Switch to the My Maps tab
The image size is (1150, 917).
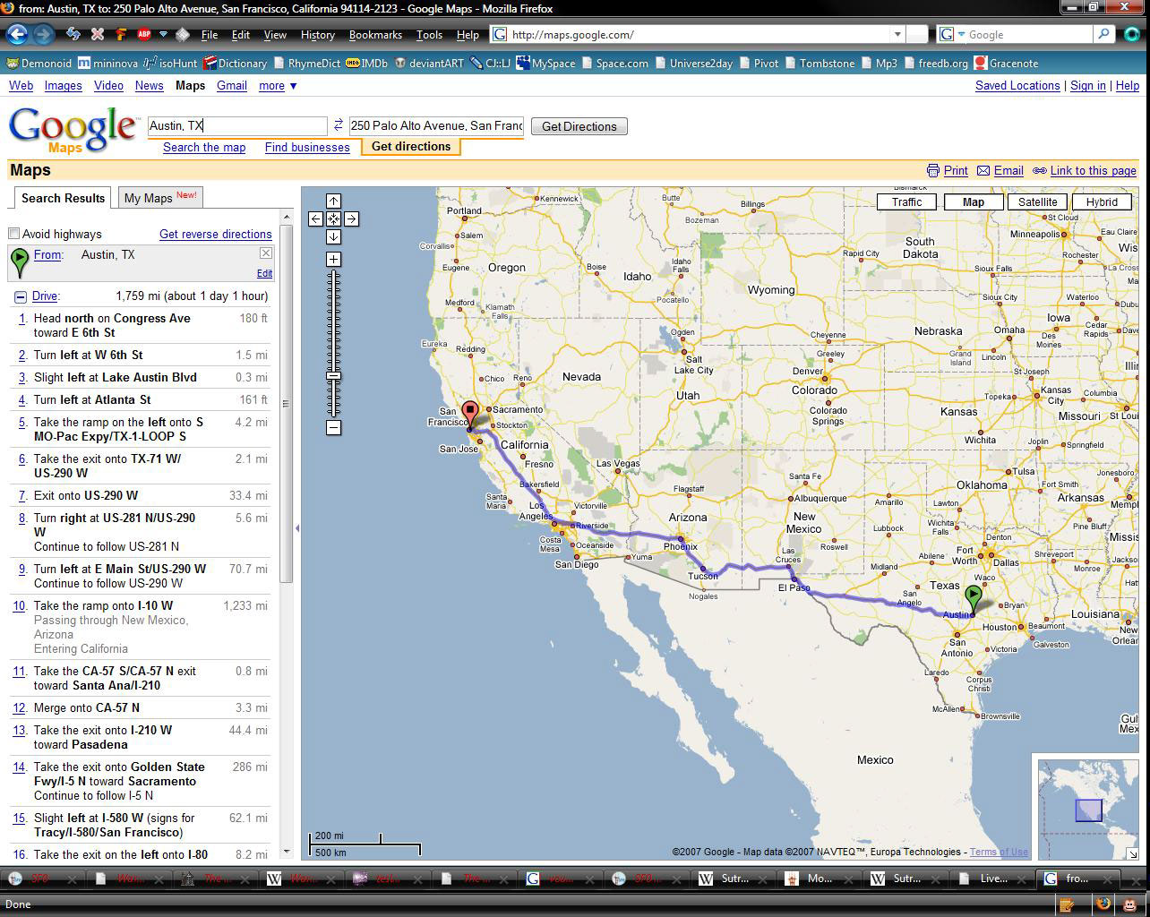tap(159, 198)
